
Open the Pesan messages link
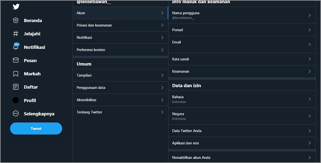[x=30, y=60]
